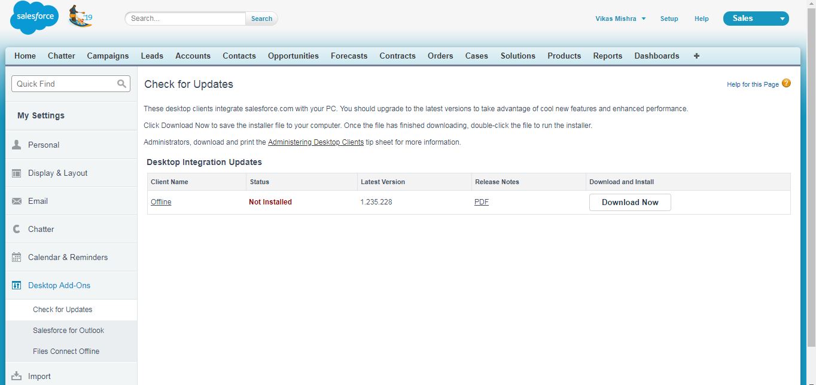Switch to the Leads tab
The height and width of the screenshot is (385, 816).
coord(152,56)
